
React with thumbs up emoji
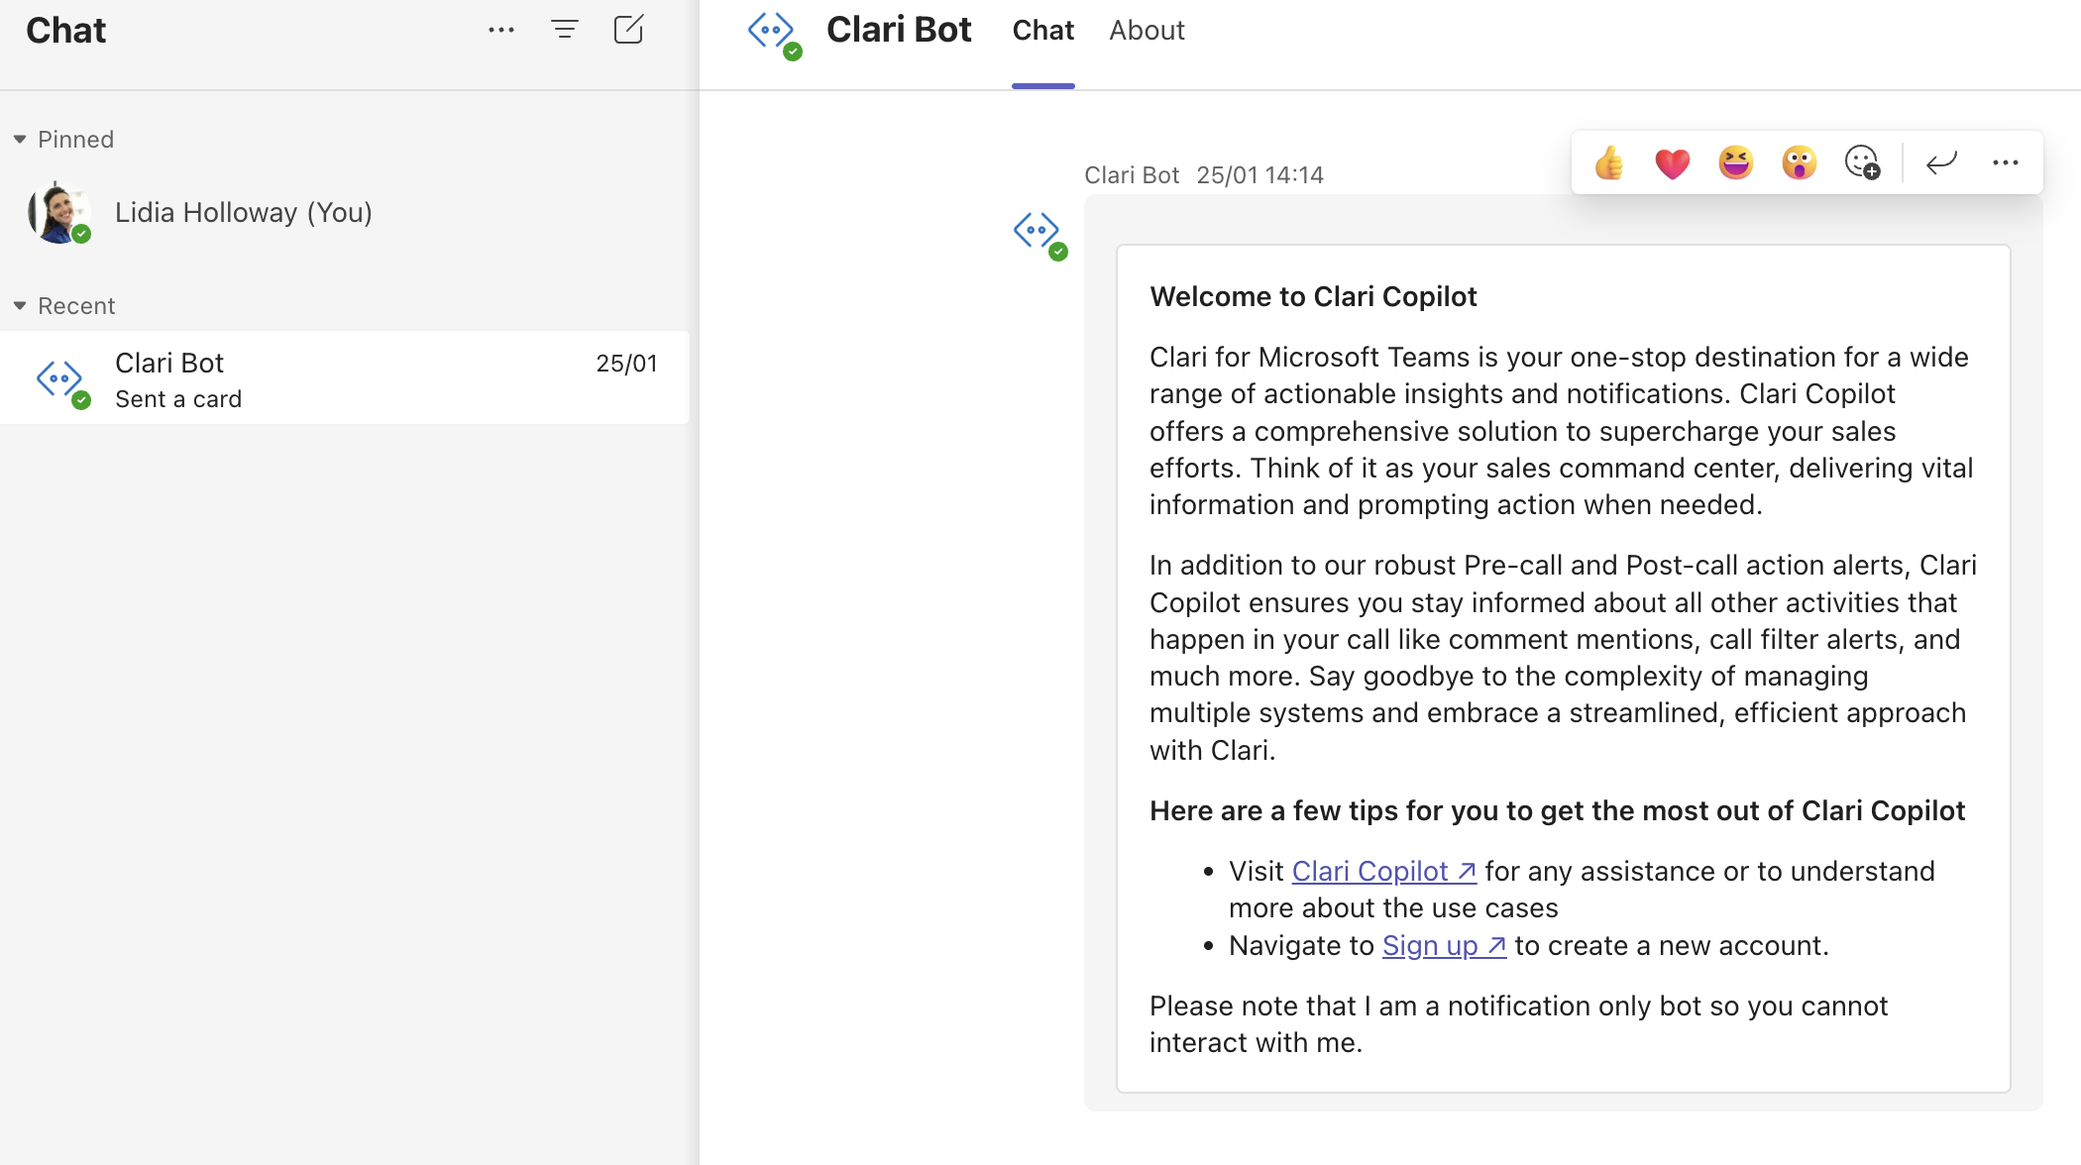(1607, 161)
